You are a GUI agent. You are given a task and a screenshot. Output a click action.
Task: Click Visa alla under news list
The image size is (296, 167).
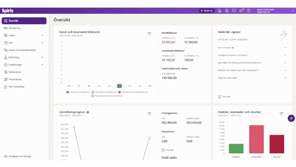224,97
